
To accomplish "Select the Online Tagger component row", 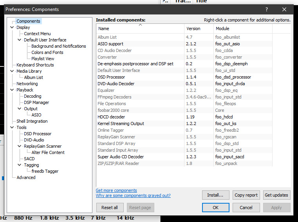I will point(184,130).
